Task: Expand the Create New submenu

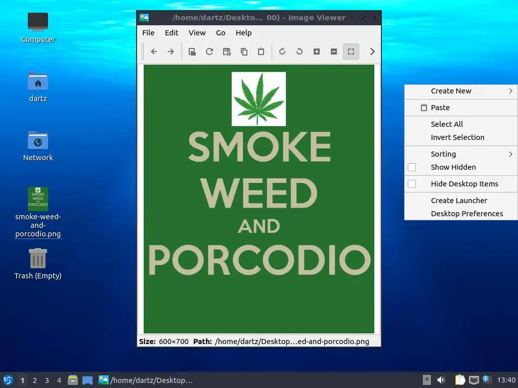Action: click(461, 91)
